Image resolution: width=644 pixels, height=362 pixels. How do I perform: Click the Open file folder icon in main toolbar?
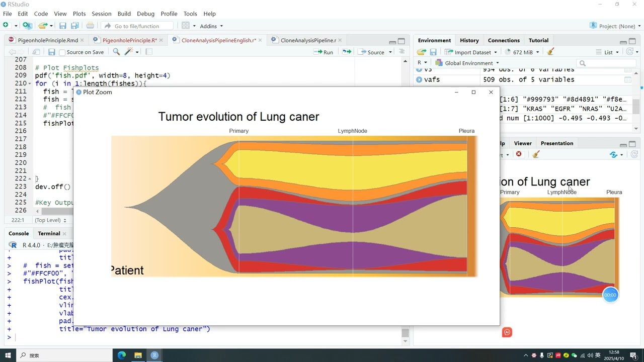(43, 26)
